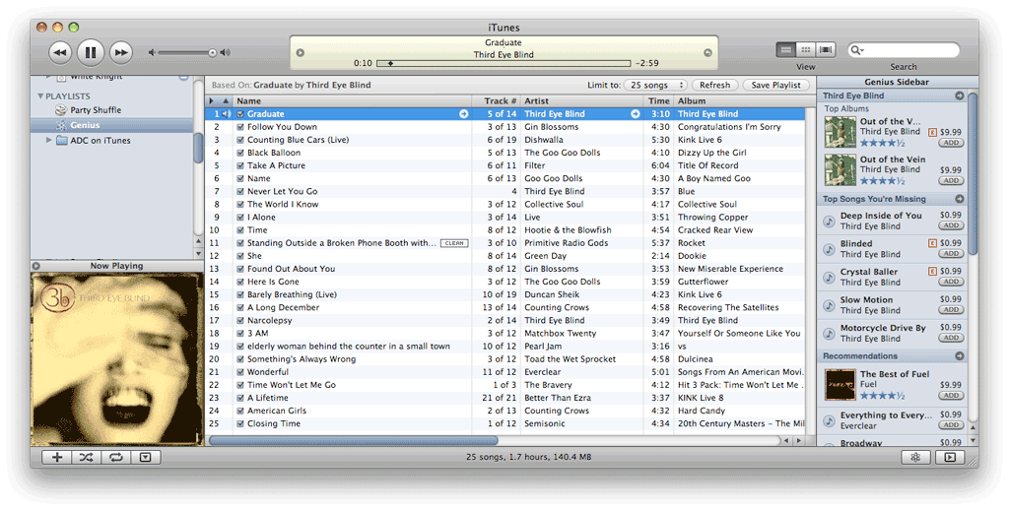Sort by Track # column header

point(496,101)
